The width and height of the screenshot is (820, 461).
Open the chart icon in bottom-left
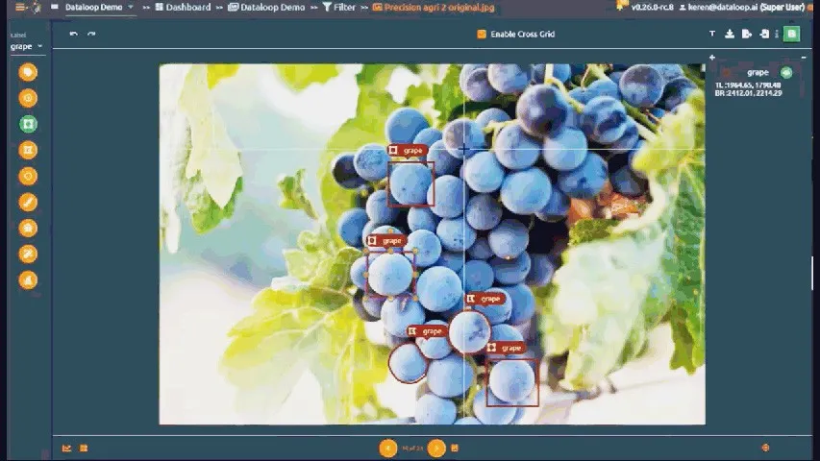tap(66, 449)
